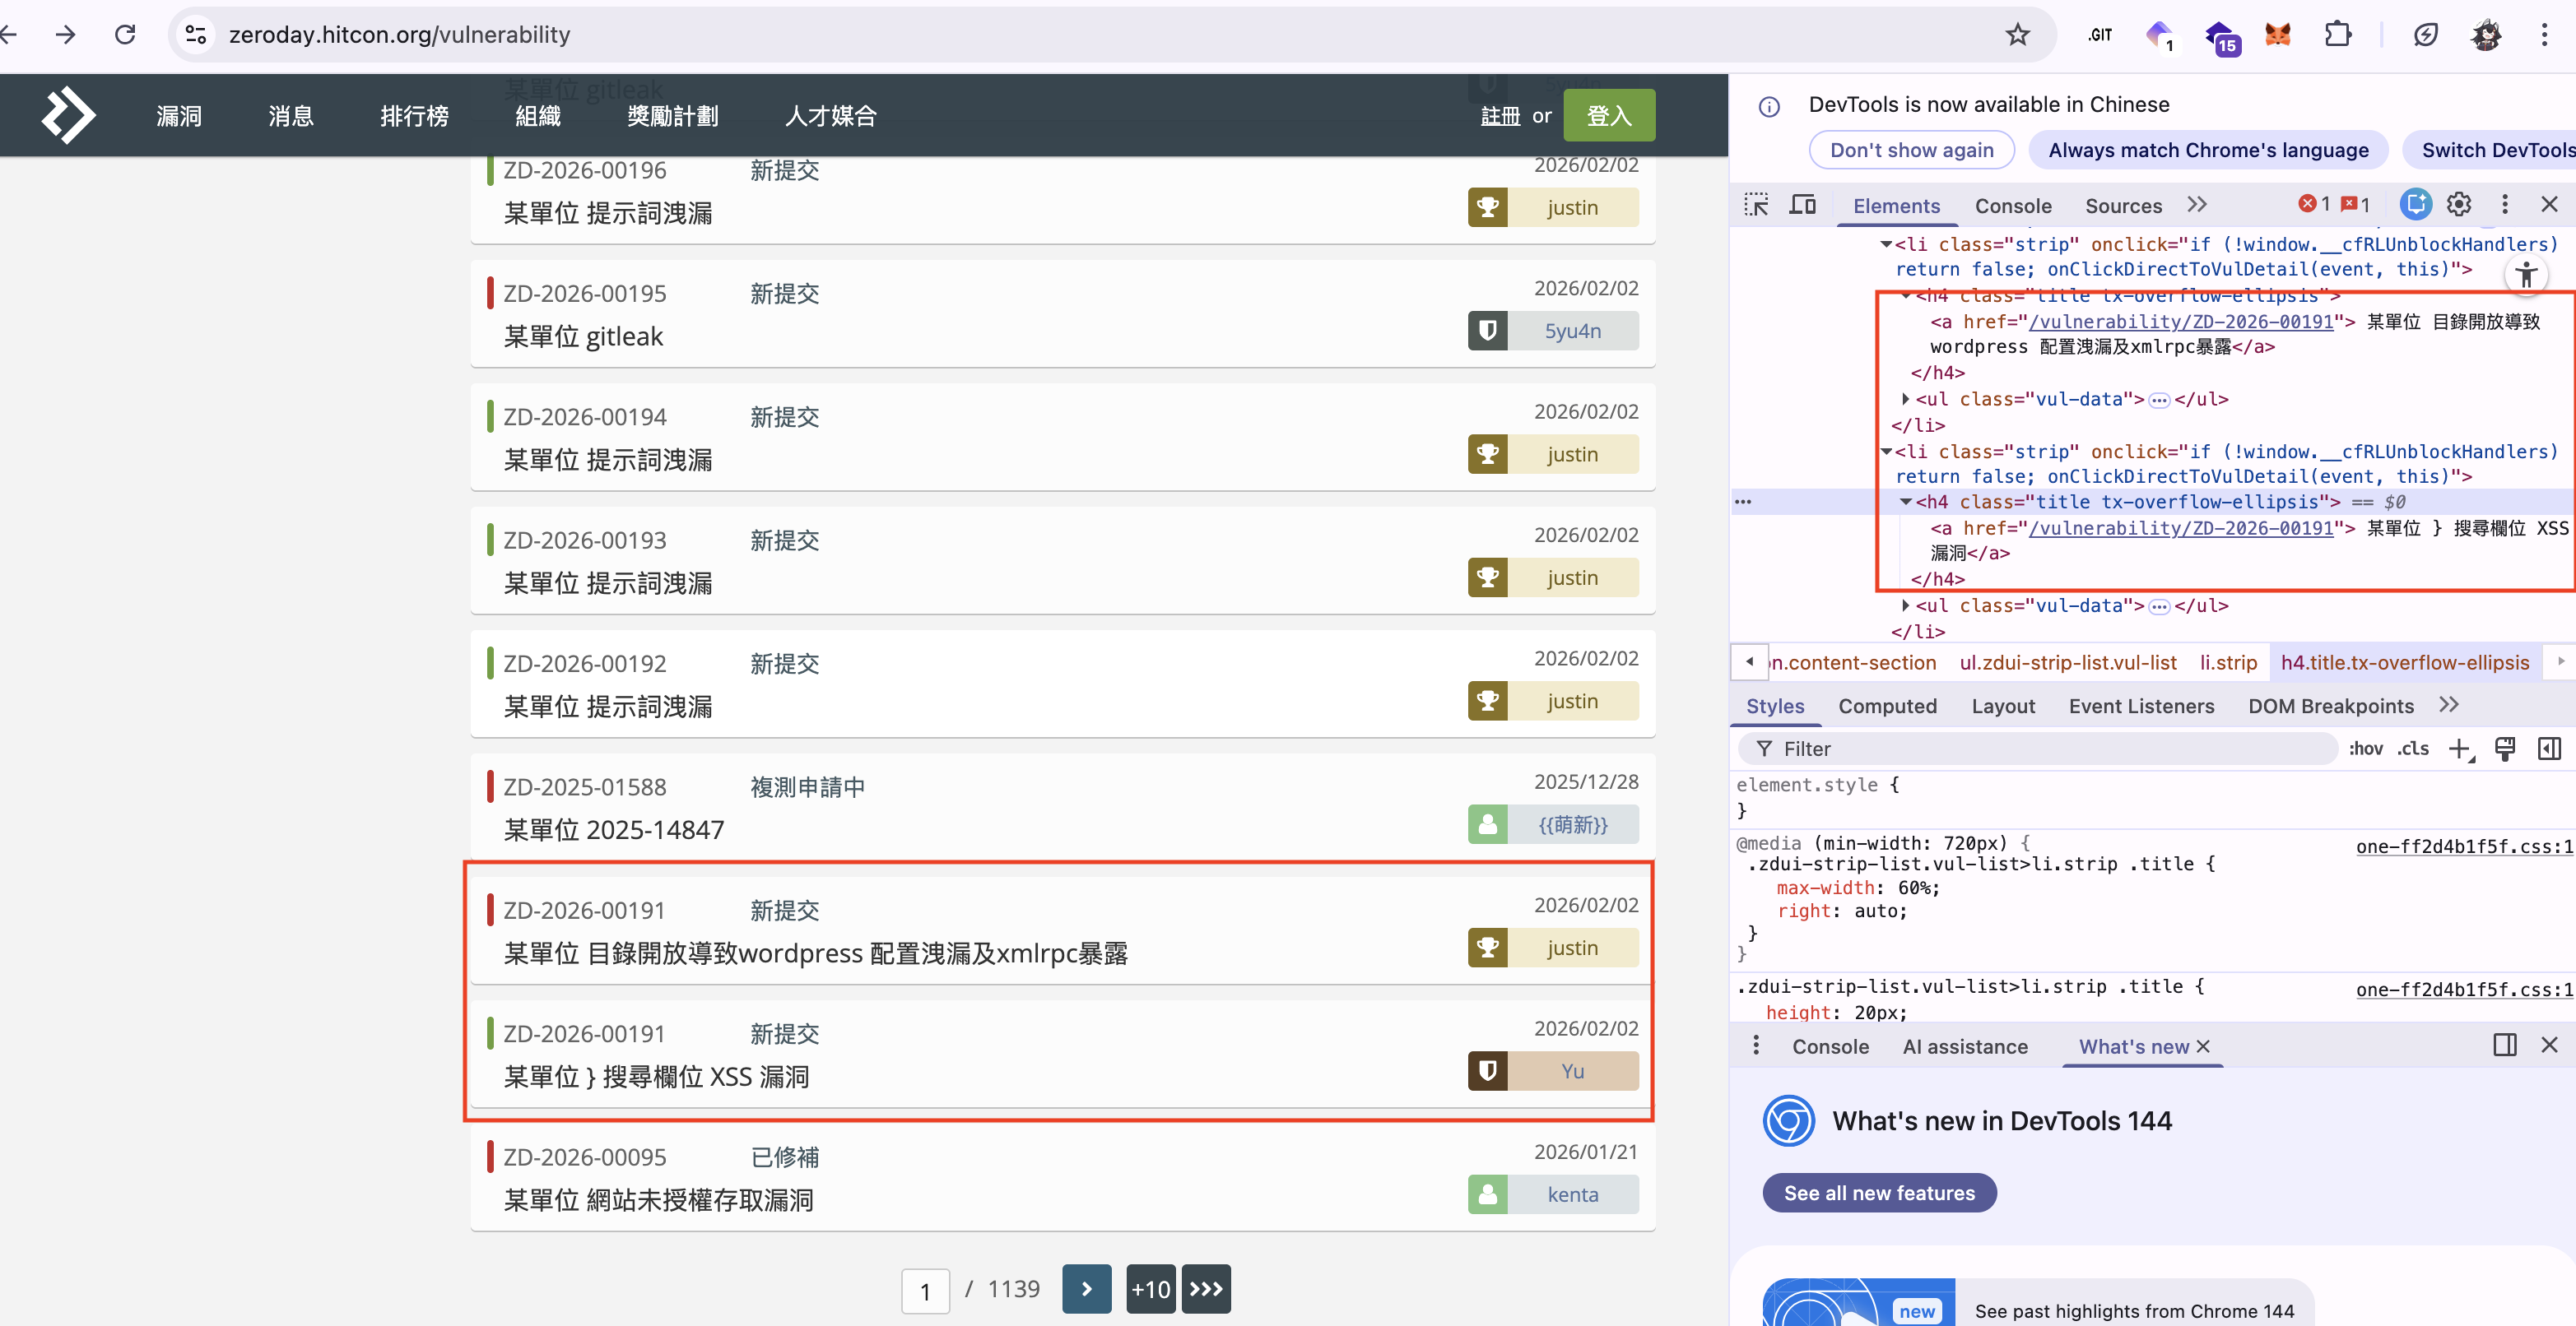2576x1326 pixels.
Task: Toggle the .cls class editor
Action: [x=2413, y=749]
